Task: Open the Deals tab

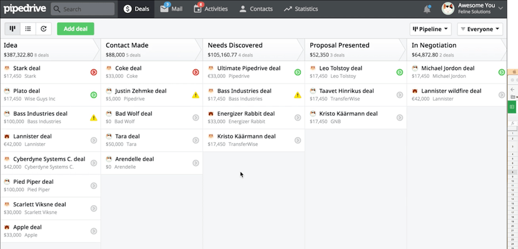Action: 136,9
